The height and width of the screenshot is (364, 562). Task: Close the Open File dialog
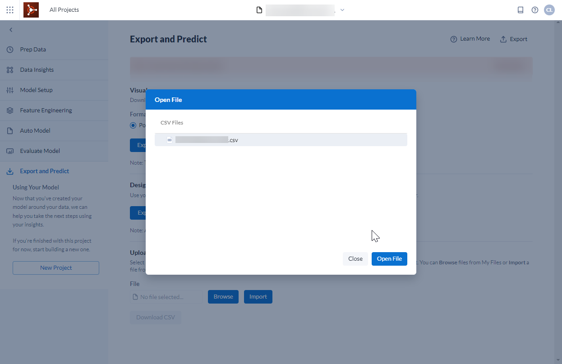(x=355, y=258)
